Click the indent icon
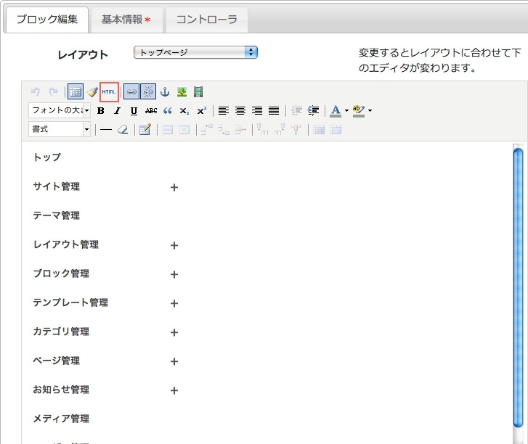528x444 pixels. pos(313,111)
